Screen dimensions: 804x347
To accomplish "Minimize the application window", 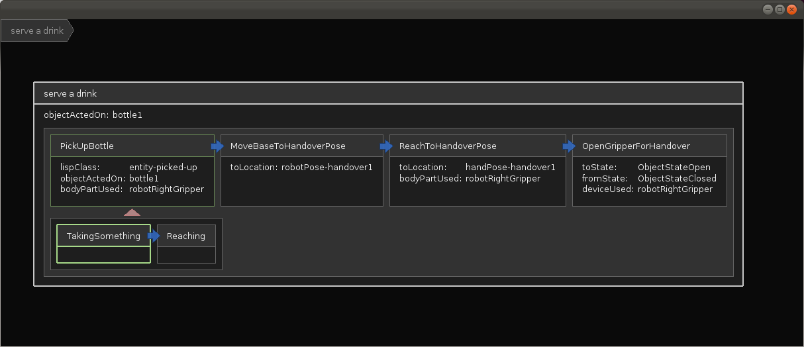I will pos(768,9).
